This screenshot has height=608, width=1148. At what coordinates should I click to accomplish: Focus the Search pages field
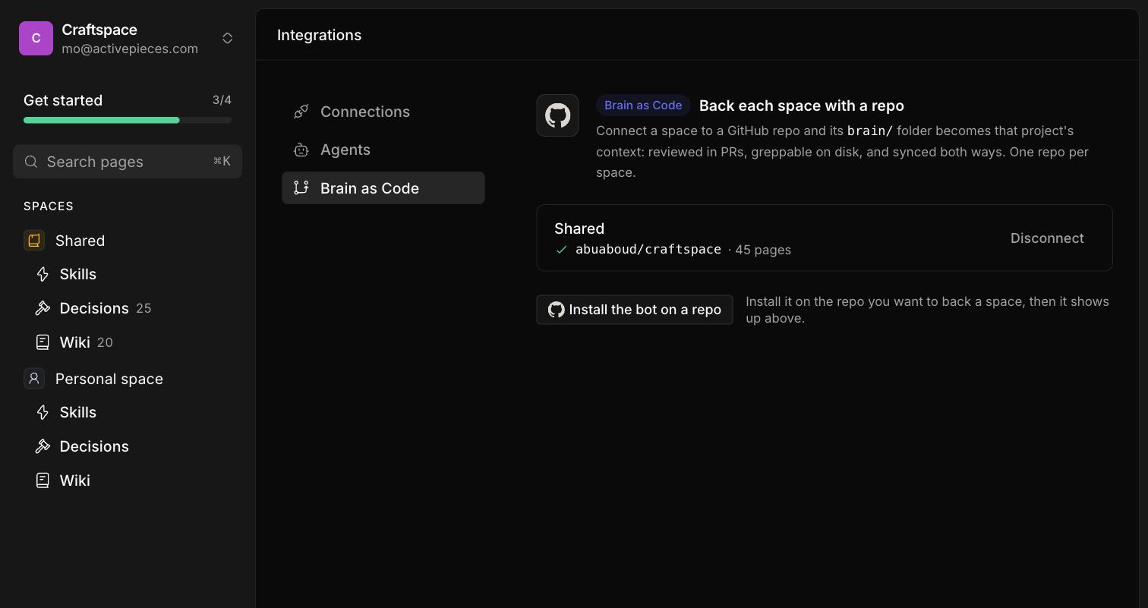click(128, 162)
